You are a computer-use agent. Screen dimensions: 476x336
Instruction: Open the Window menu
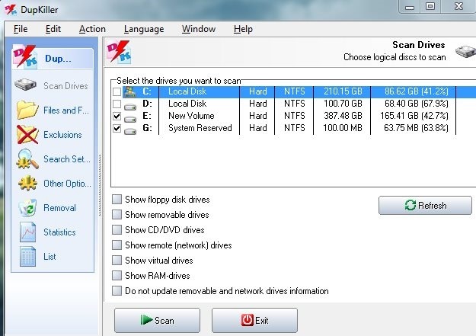point(199,29)
